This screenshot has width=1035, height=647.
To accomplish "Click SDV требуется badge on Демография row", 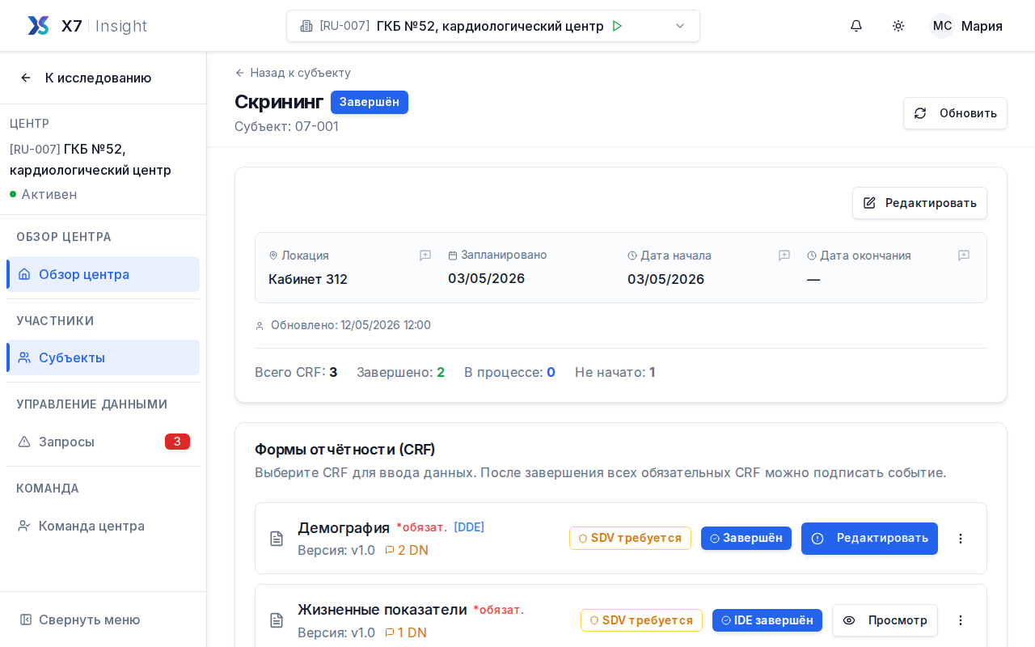I will pyautogui.click(x=630, y=538).
